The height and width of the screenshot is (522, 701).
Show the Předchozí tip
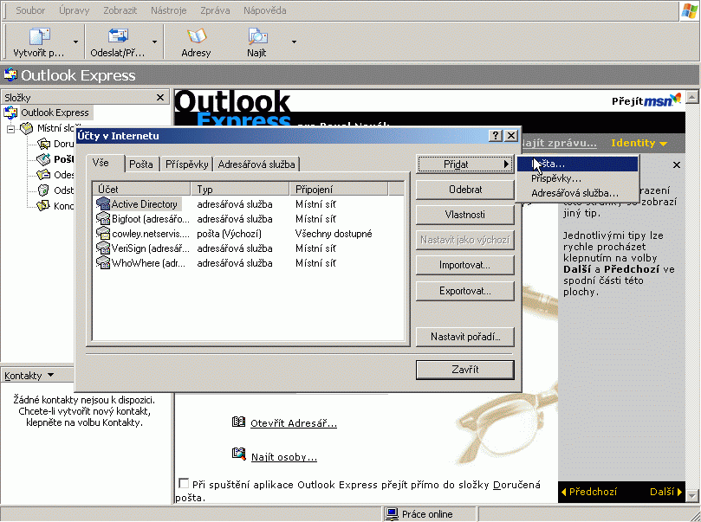point(589,492)
